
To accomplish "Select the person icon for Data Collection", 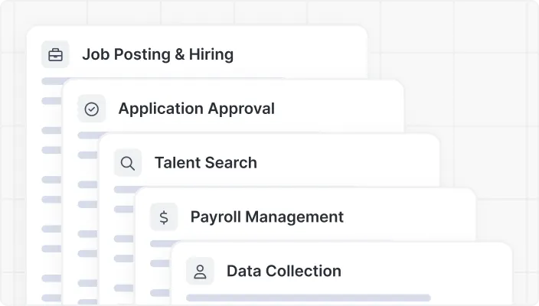I will (x=200, y=272).
